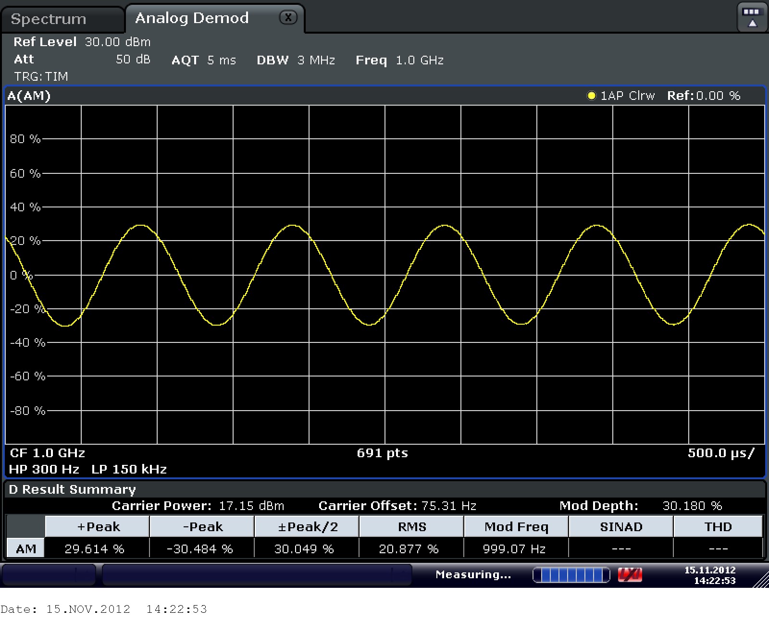
Task: Click the +Peak column header
Action: tap(98, 527)
